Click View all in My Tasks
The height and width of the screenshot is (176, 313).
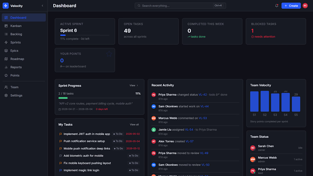(x=134, y=125)
